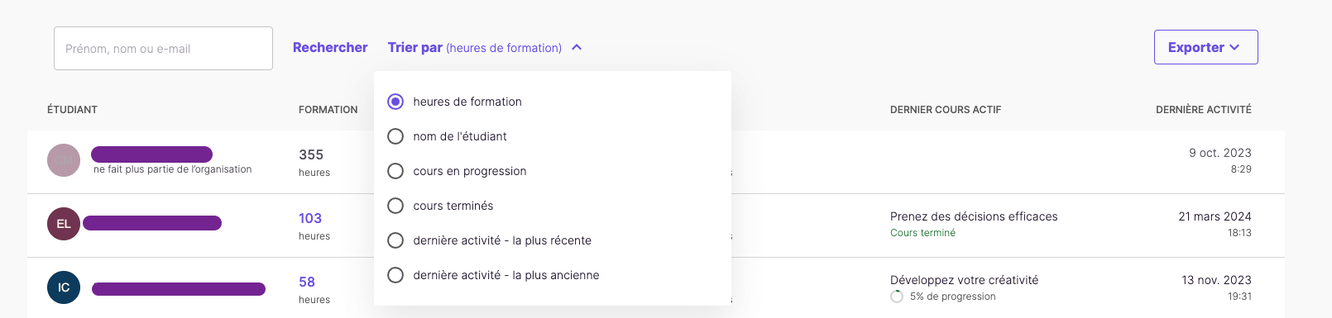Click the Dernière activité column header

pyautogui.click(x=1203, y=109)
